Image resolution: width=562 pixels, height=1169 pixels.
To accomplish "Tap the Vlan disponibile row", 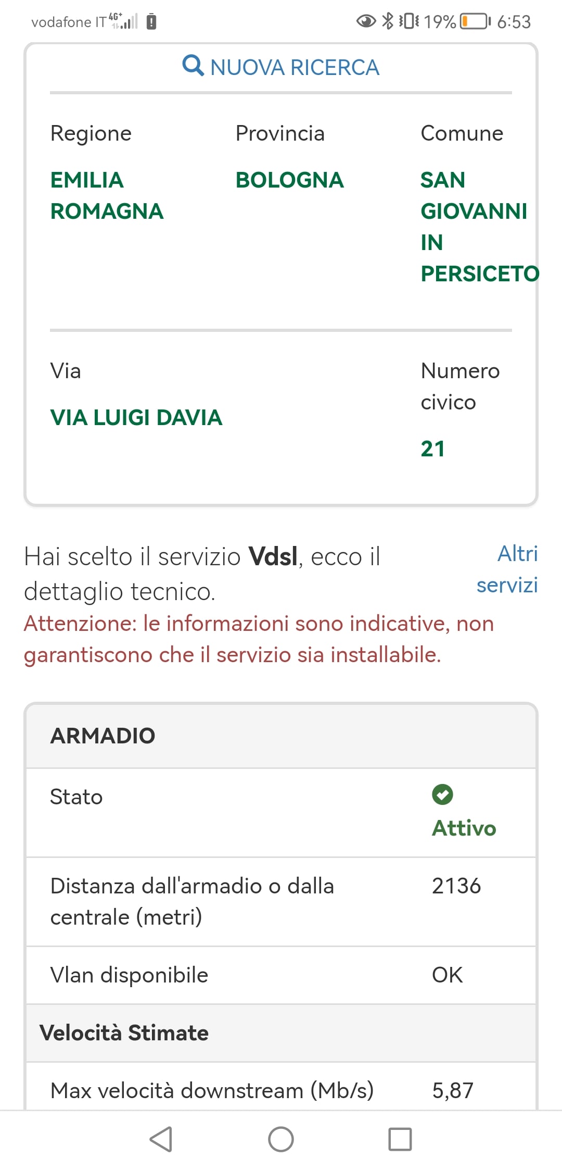I will (x=281, y=975).
